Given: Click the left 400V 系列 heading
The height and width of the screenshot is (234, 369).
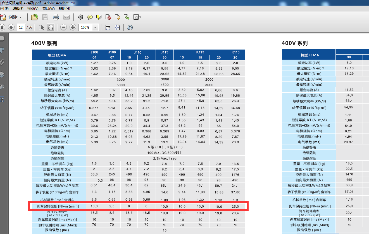Looking at the screenshot, I should point(44,43).
